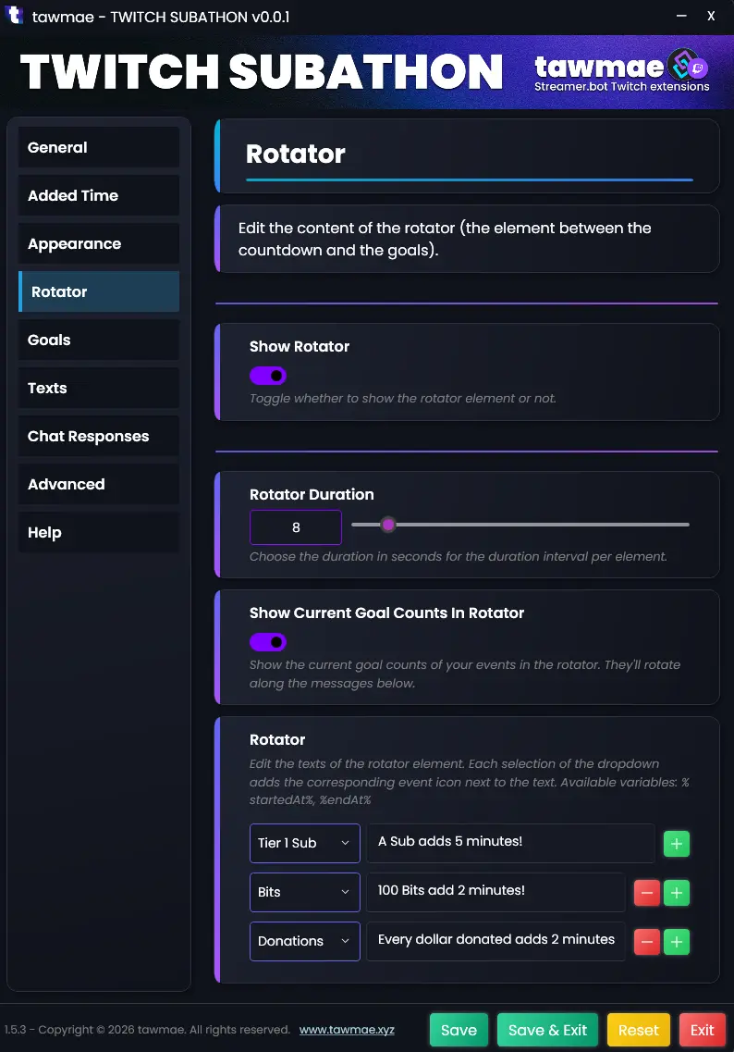
Task: Expand the Bits event dropdown
Action: 304,892
